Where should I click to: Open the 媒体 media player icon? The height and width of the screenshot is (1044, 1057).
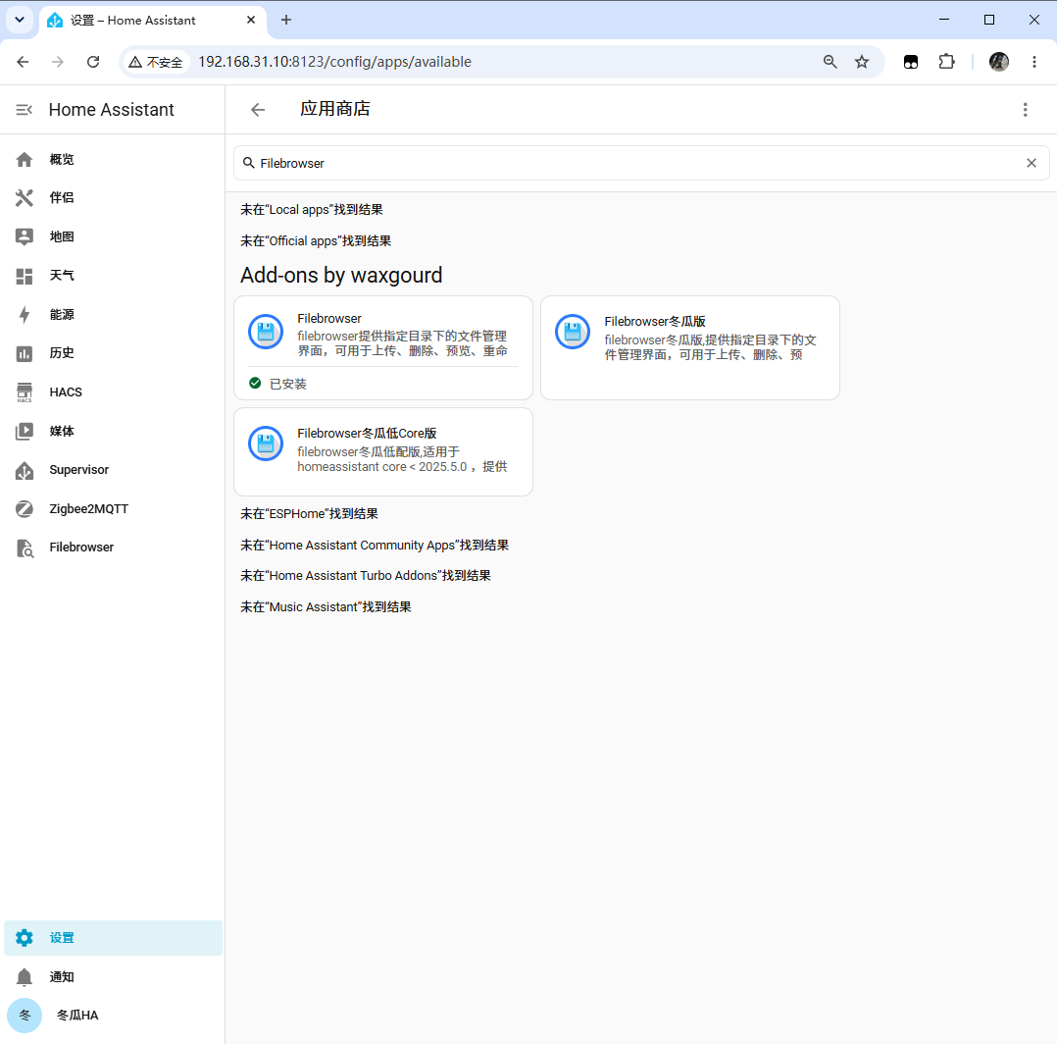click(25, 431)
